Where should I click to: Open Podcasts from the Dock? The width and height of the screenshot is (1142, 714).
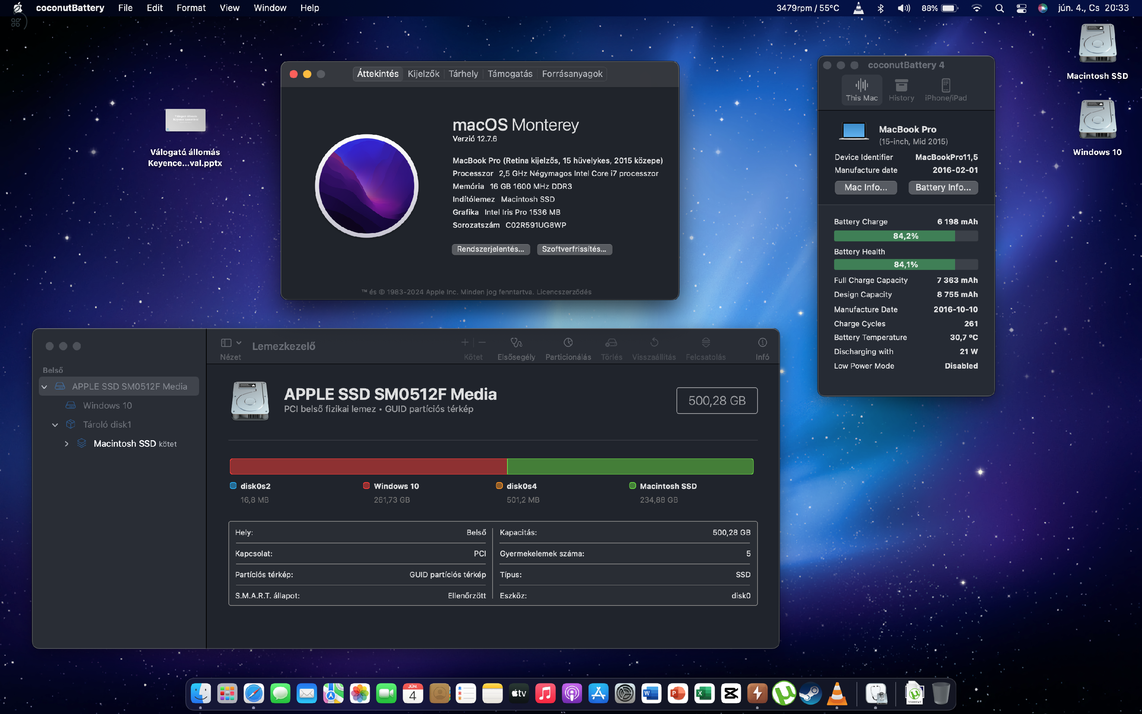tap(571, 693)
